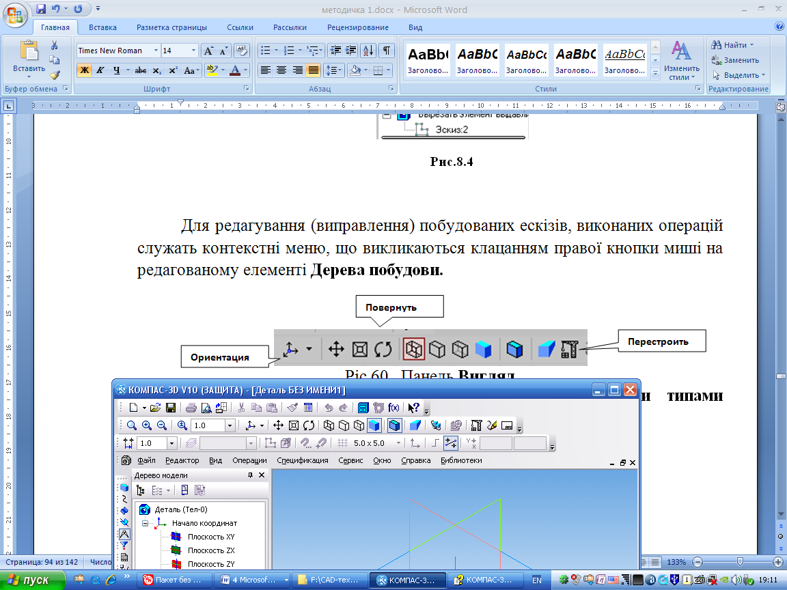Click Sketch icon in KOMPAS-3D current state toolbar

point(271,443)
